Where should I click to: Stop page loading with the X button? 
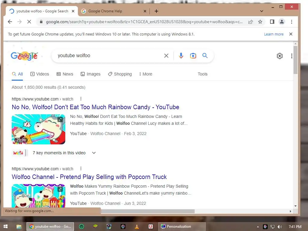click(x=29, y=22)
